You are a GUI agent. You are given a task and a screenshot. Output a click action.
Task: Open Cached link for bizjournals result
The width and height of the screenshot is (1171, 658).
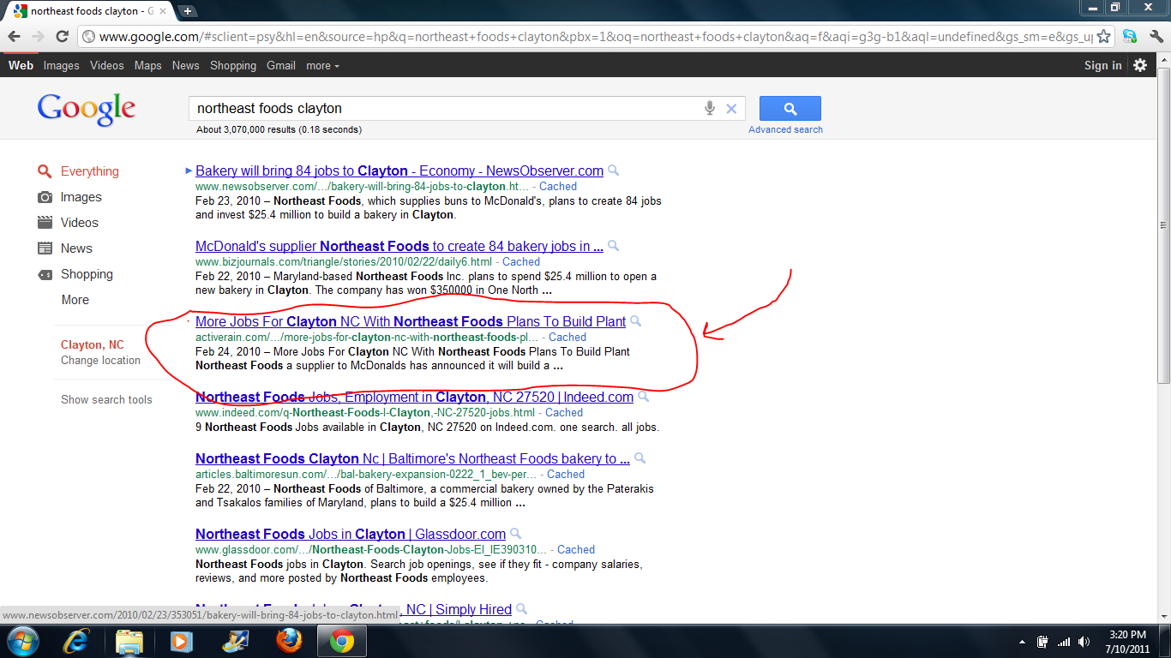click(521, 262)
